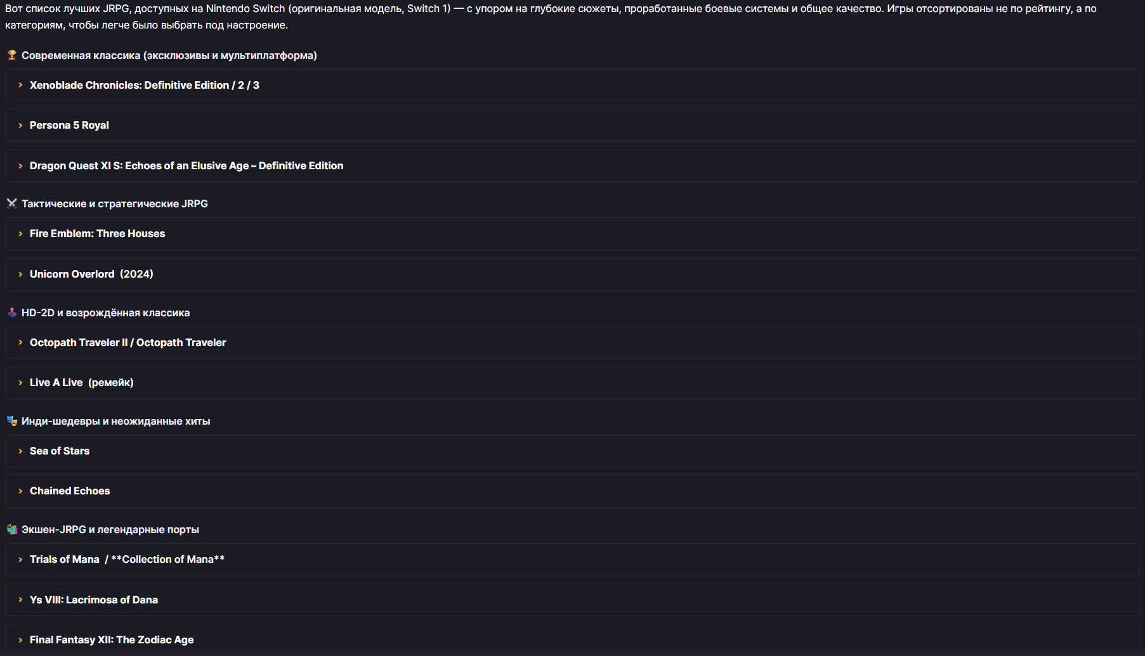This screenshot has width=1145, height=656.
Task: Click the title text 'Live A Live (ремейк)'
Action: 82,382
